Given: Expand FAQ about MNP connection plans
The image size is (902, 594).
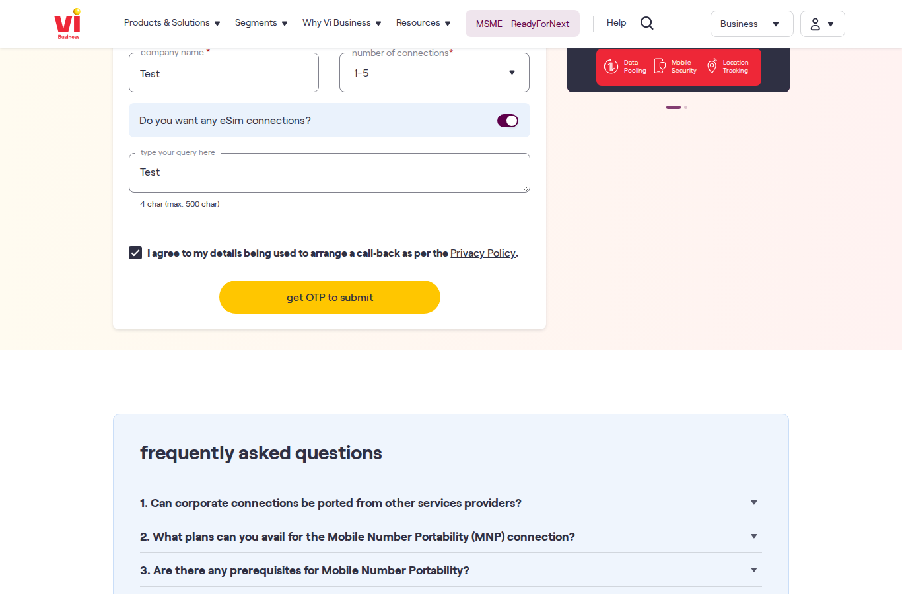Looking at the screenshot, I should [x=451, y=537].
